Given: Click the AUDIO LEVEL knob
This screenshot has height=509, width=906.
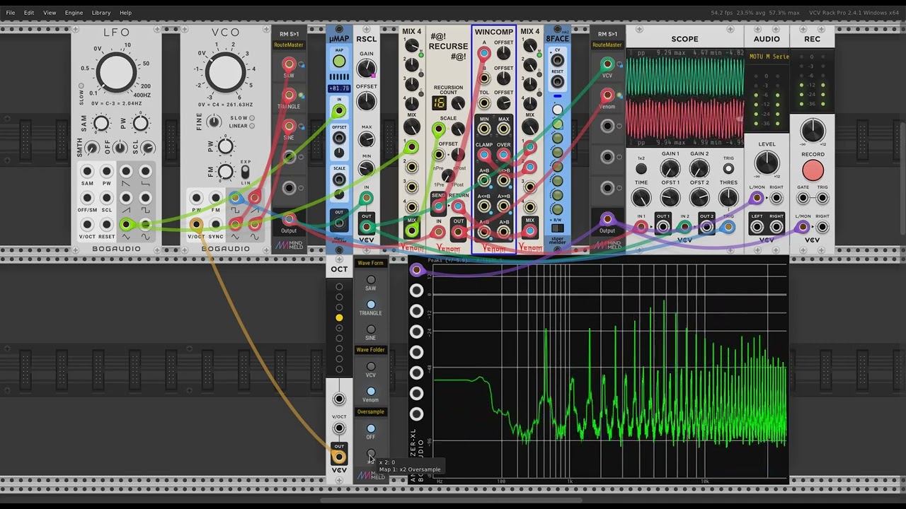Looking at the screenshot, I should click(x=767, y=163).
